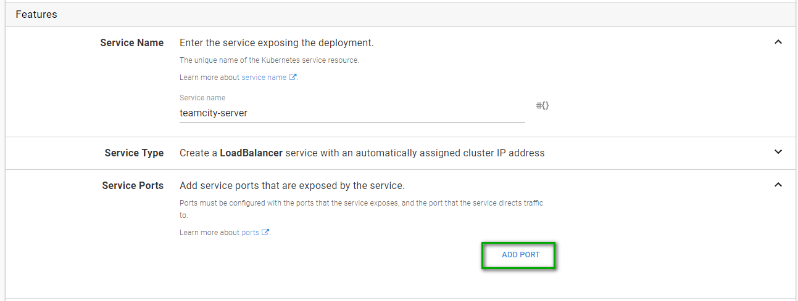Screen dimensions: 798x301
Task: Focus the teamcity-server service name field
Action: tap(352, 113)
